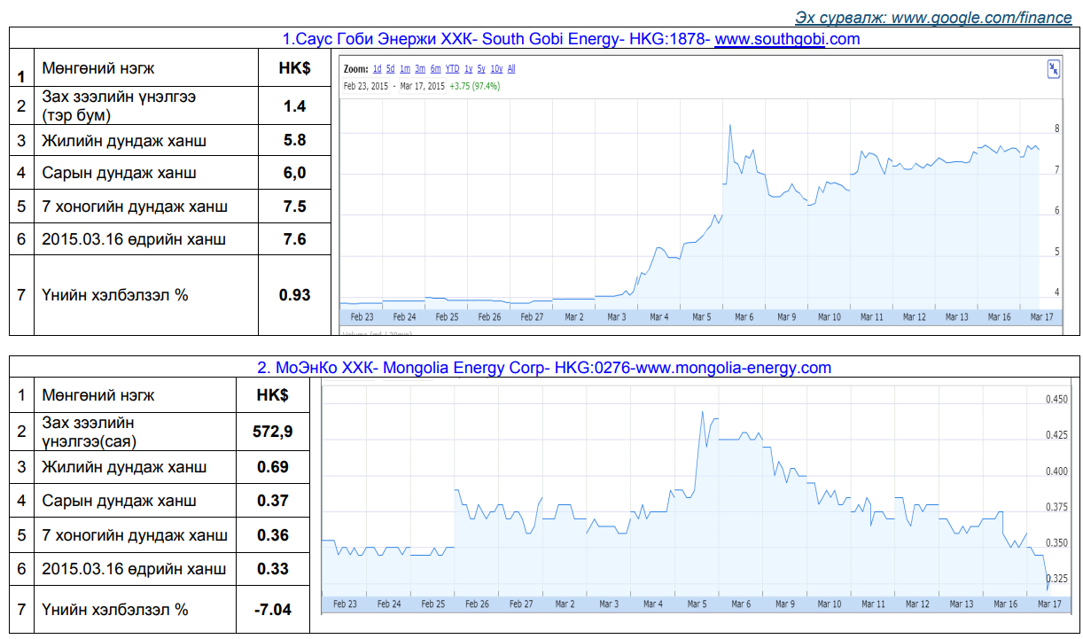Show All time range in chart
1083x639 pixels.
(x=511, y=69)
